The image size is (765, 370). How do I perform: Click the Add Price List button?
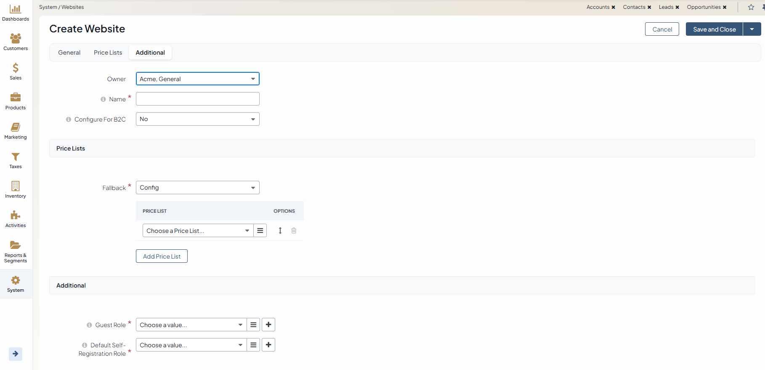click(162, 256)
